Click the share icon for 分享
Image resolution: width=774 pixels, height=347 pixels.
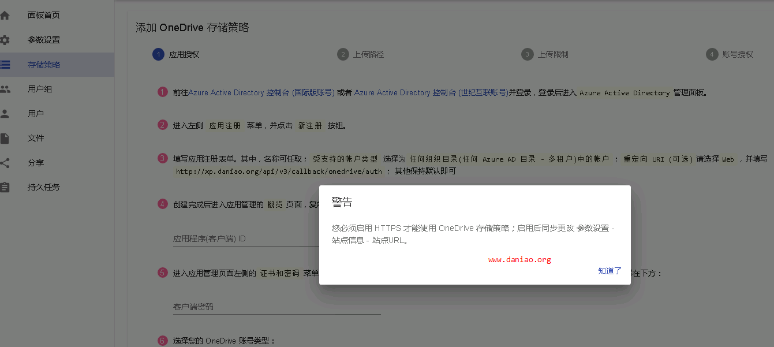pos(5,163)
